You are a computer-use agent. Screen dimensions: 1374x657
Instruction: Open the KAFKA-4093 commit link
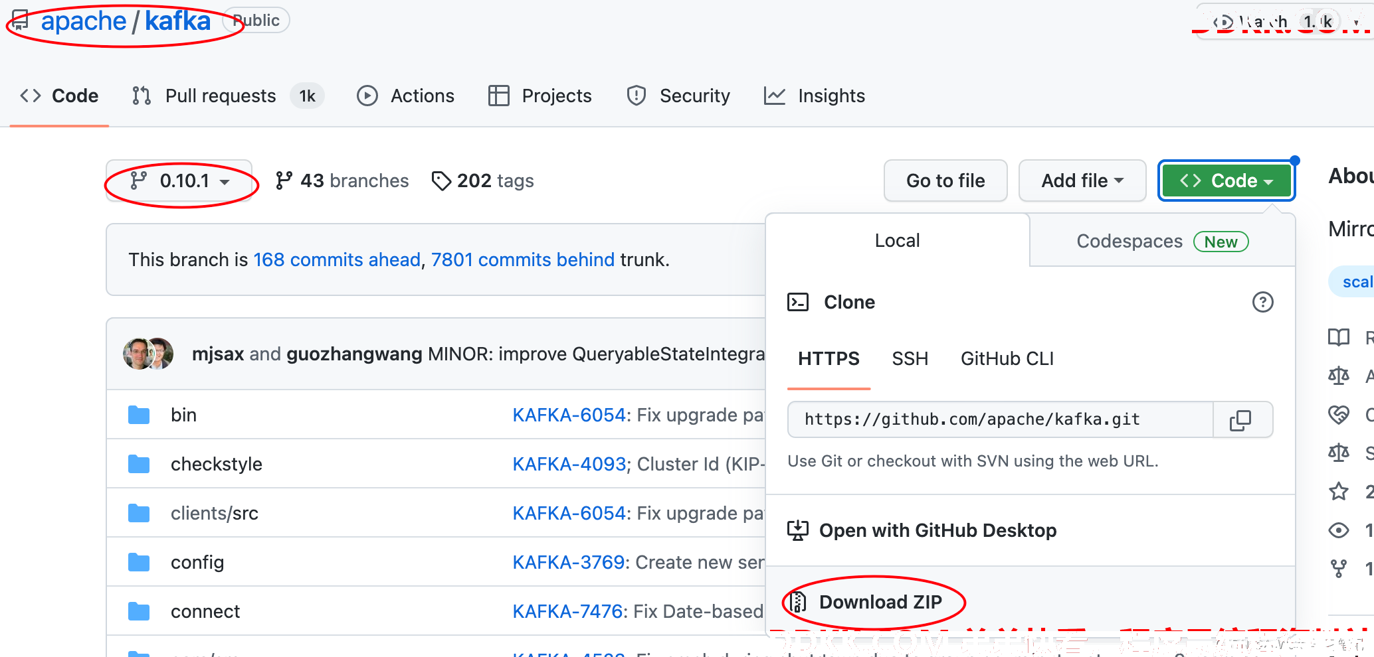[x=569, y=464]
